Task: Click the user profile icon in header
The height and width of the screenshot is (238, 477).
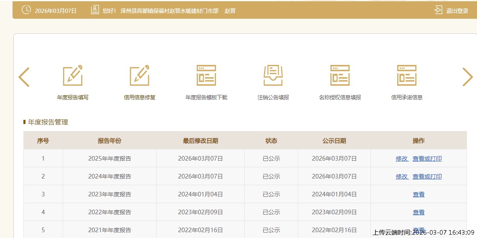Action: coord(95,10)
